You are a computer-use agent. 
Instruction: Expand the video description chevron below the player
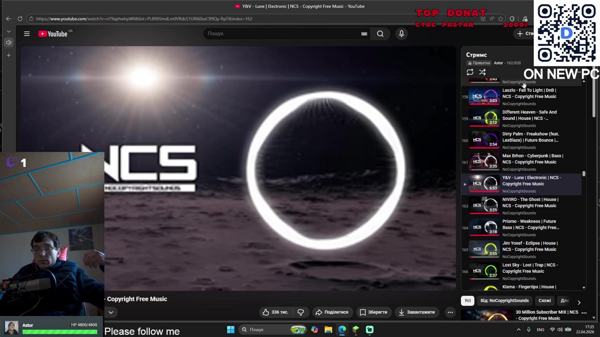pyautogui.click(x=111, y=312)
